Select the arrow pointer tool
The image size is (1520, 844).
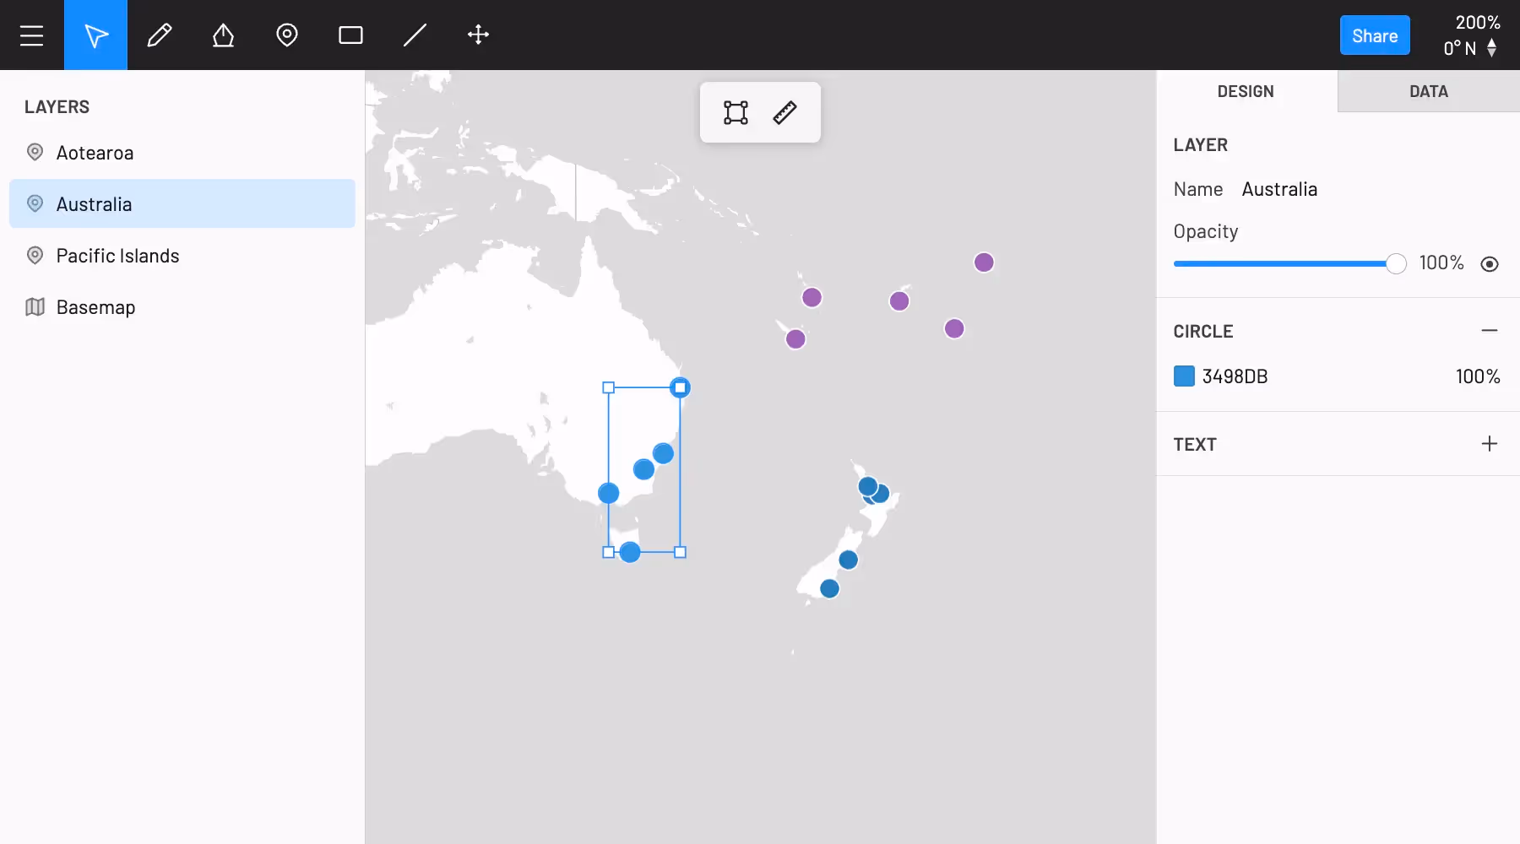pyautogui.click(x=95, y=35)
